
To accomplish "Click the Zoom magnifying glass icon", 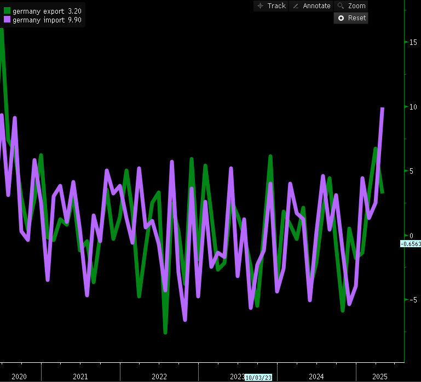I will click(x=341, y=6).
